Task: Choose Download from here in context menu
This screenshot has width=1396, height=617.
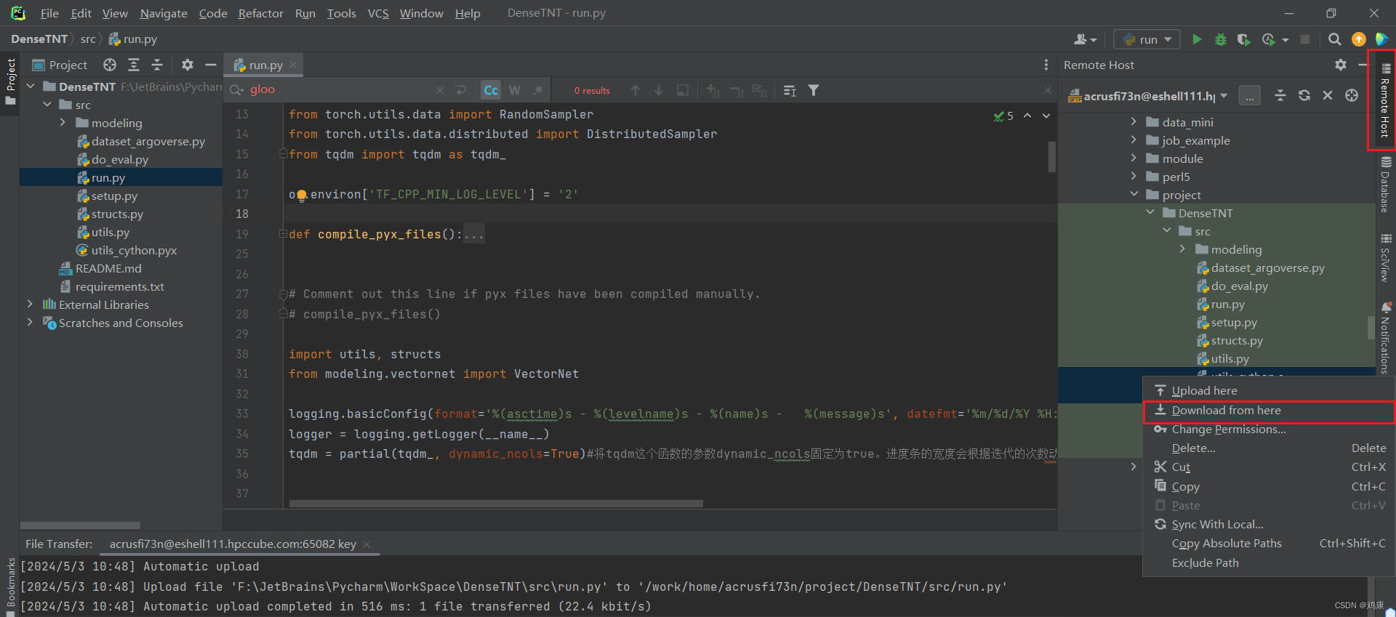Action: 1269,410
